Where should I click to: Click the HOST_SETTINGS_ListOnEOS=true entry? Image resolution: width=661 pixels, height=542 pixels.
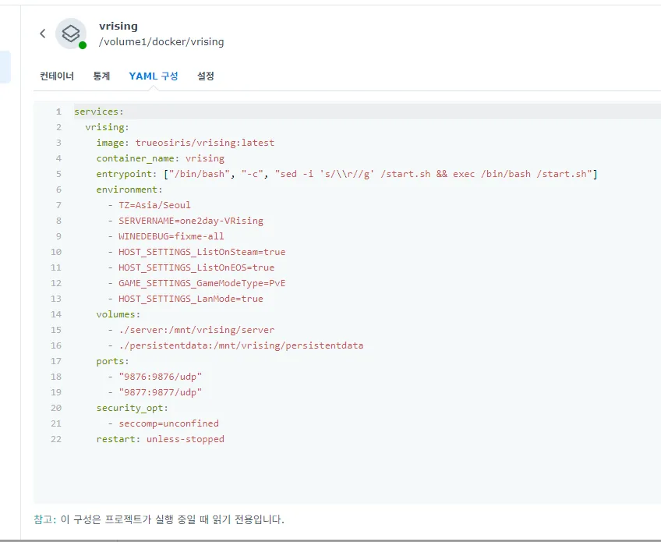[196, 267]
